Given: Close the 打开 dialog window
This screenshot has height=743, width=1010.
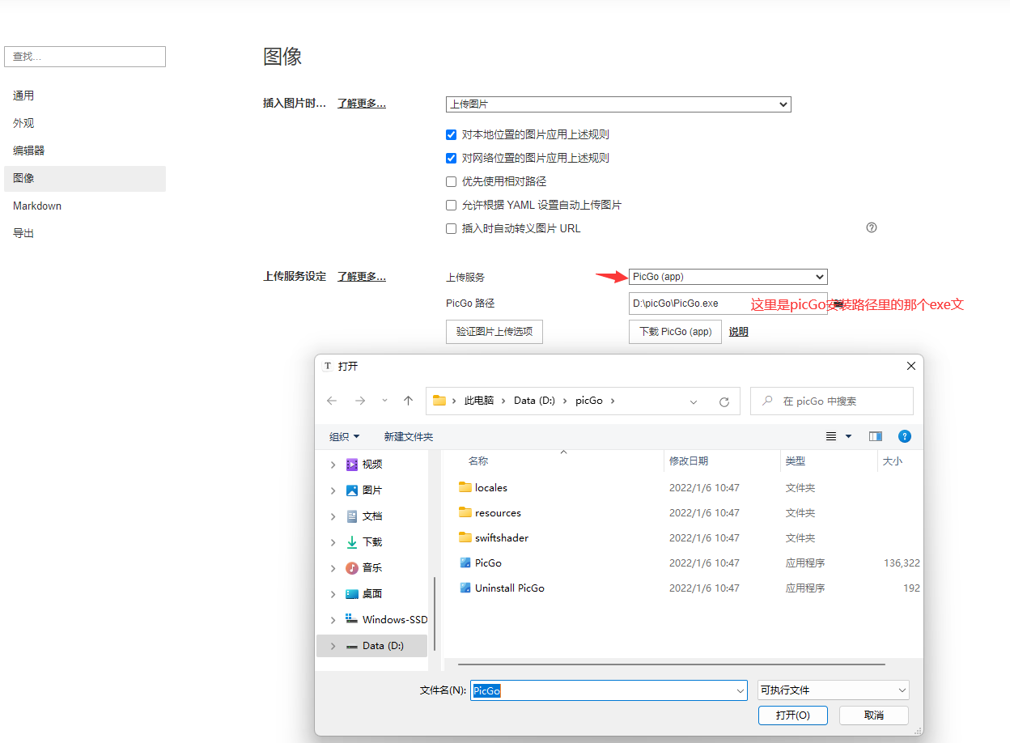Looking at the screenshot, I should point(911,366).
